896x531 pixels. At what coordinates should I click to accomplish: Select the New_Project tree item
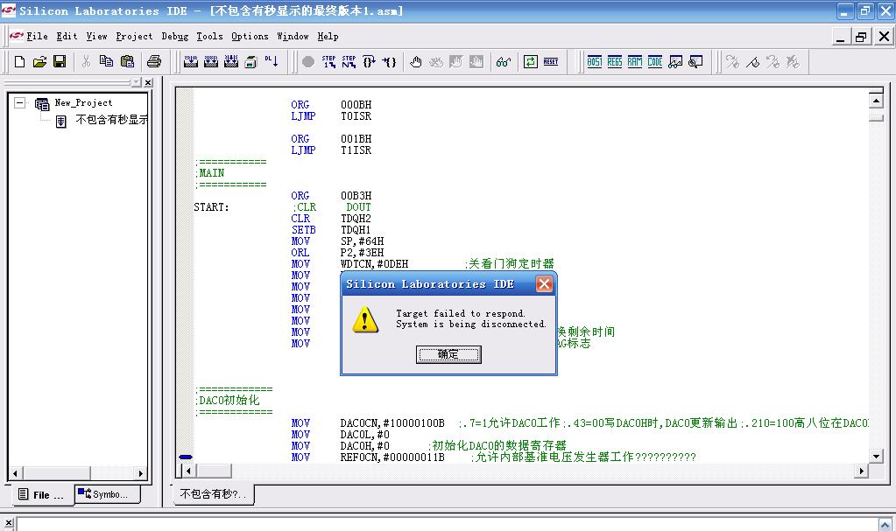point(83,102)
